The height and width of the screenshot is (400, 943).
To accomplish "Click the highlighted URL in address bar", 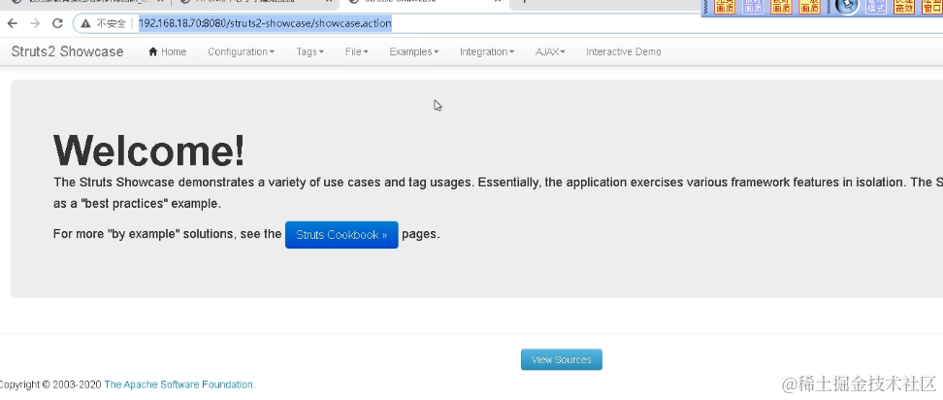I will click(x=265, y=23).
